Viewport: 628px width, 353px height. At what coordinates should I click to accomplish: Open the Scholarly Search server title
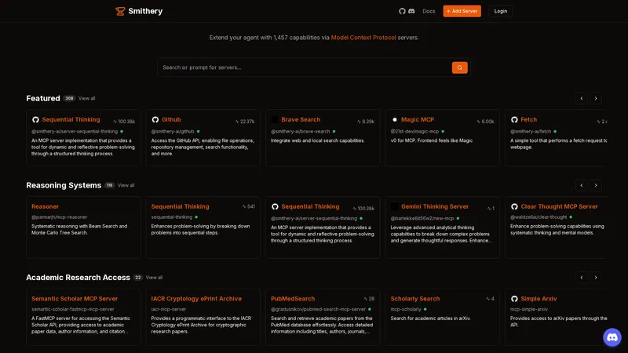click(415, 299)
